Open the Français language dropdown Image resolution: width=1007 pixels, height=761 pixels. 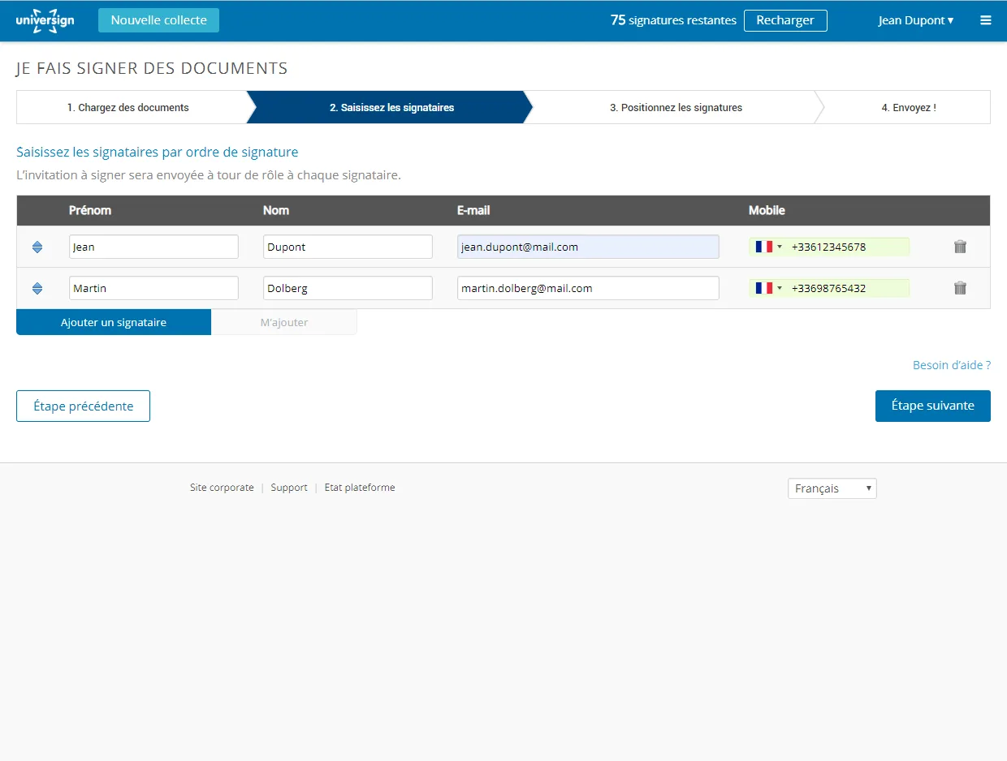832,488
